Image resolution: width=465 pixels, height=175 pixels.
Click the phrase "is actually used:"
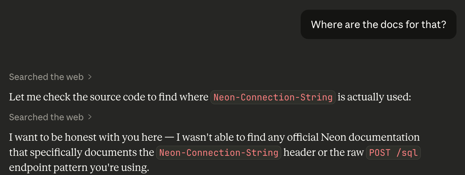374,97
